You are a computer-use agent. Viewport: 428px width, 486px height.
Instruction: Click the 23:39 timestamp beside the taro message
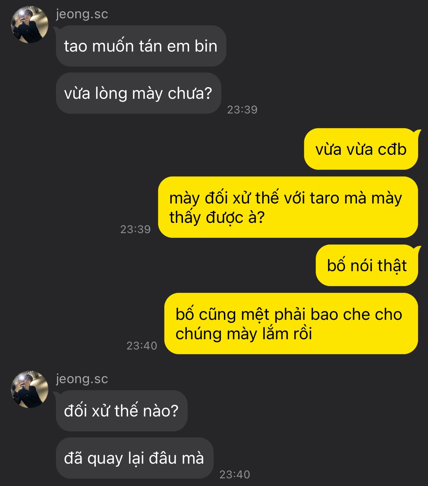tap(135, 229)
